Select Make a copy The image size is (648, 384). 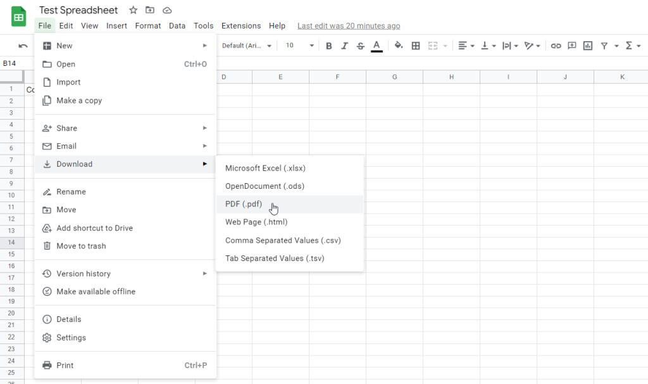(125, 101)
